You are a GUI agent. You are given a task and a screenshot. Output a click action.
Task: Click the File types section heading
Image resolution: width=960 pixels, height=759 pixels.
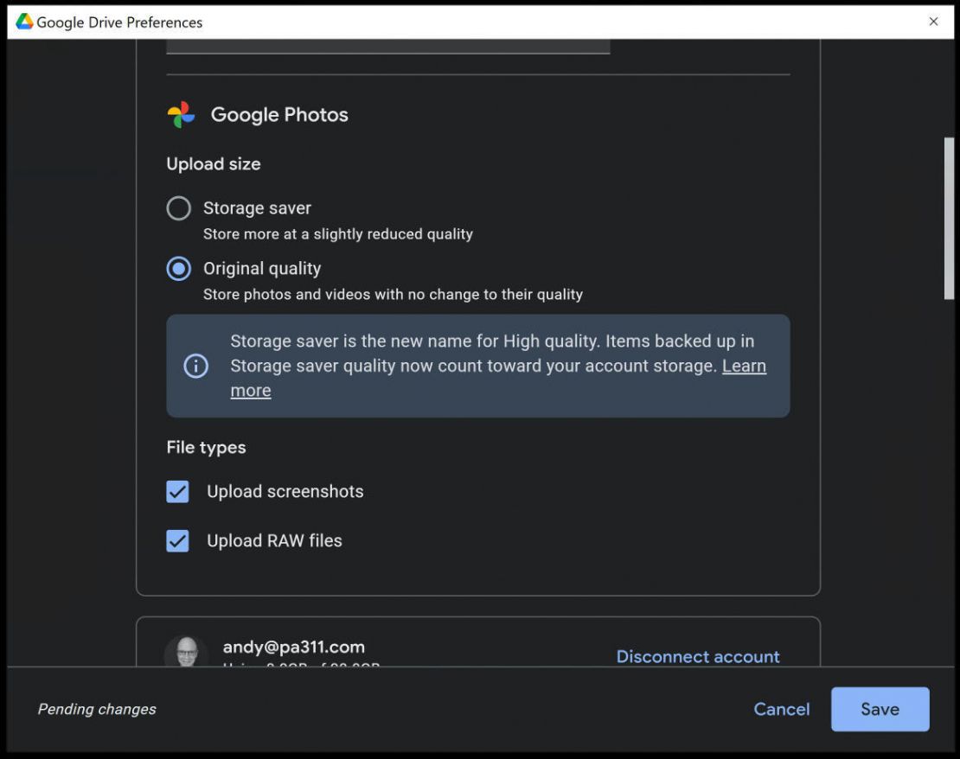click(x=206, y=447)
